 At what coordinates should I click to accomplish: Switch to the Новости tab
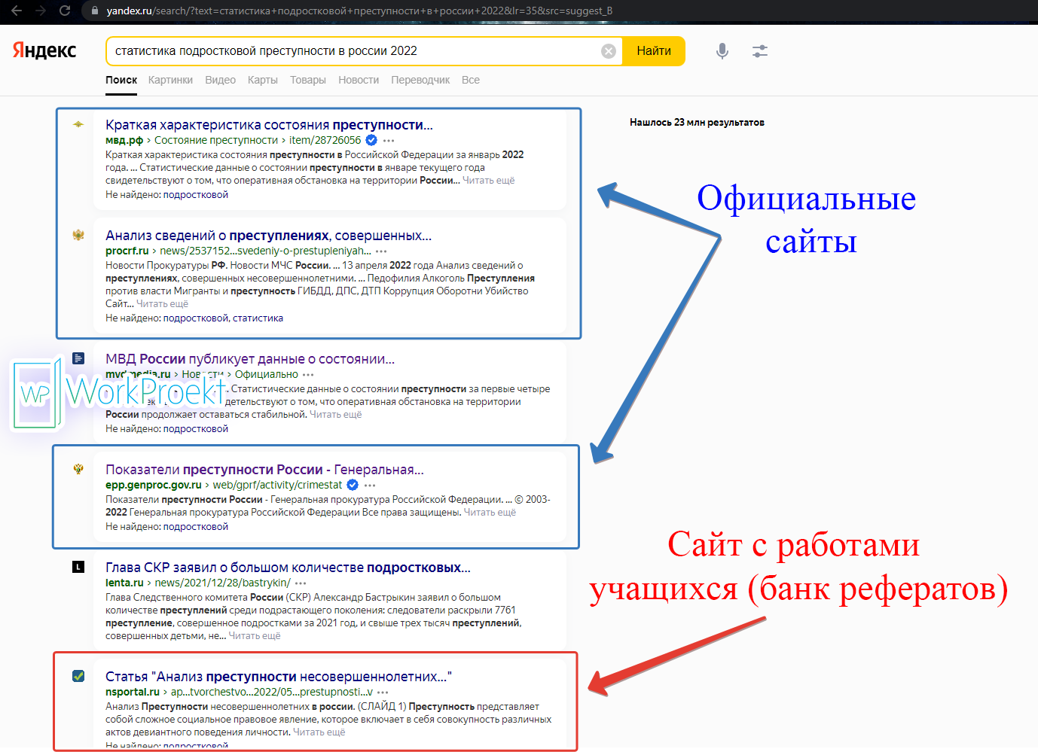pyautogui.click(x=359, y=80)
